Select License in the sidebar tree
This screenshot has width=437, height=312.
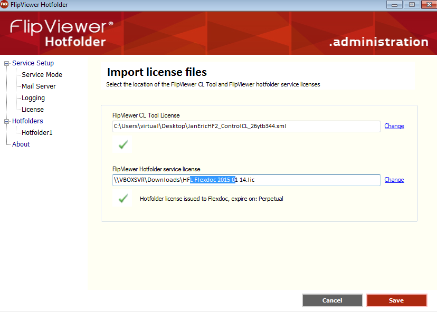tap(33, 110)
